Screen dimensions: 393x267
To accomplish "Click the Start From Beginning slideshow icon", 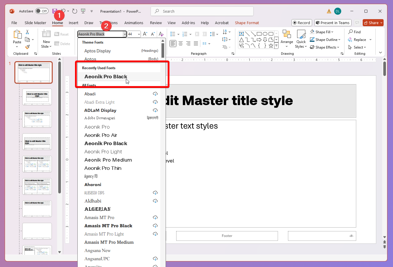I will (x=83, y=11).
